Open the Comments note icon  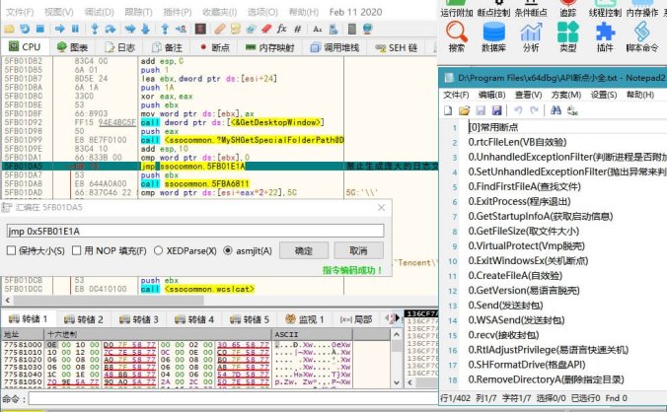(235, 29)
